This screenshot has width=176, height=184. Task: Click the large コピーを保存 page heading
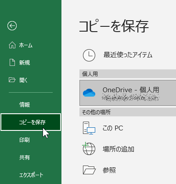tap(114, 26)
